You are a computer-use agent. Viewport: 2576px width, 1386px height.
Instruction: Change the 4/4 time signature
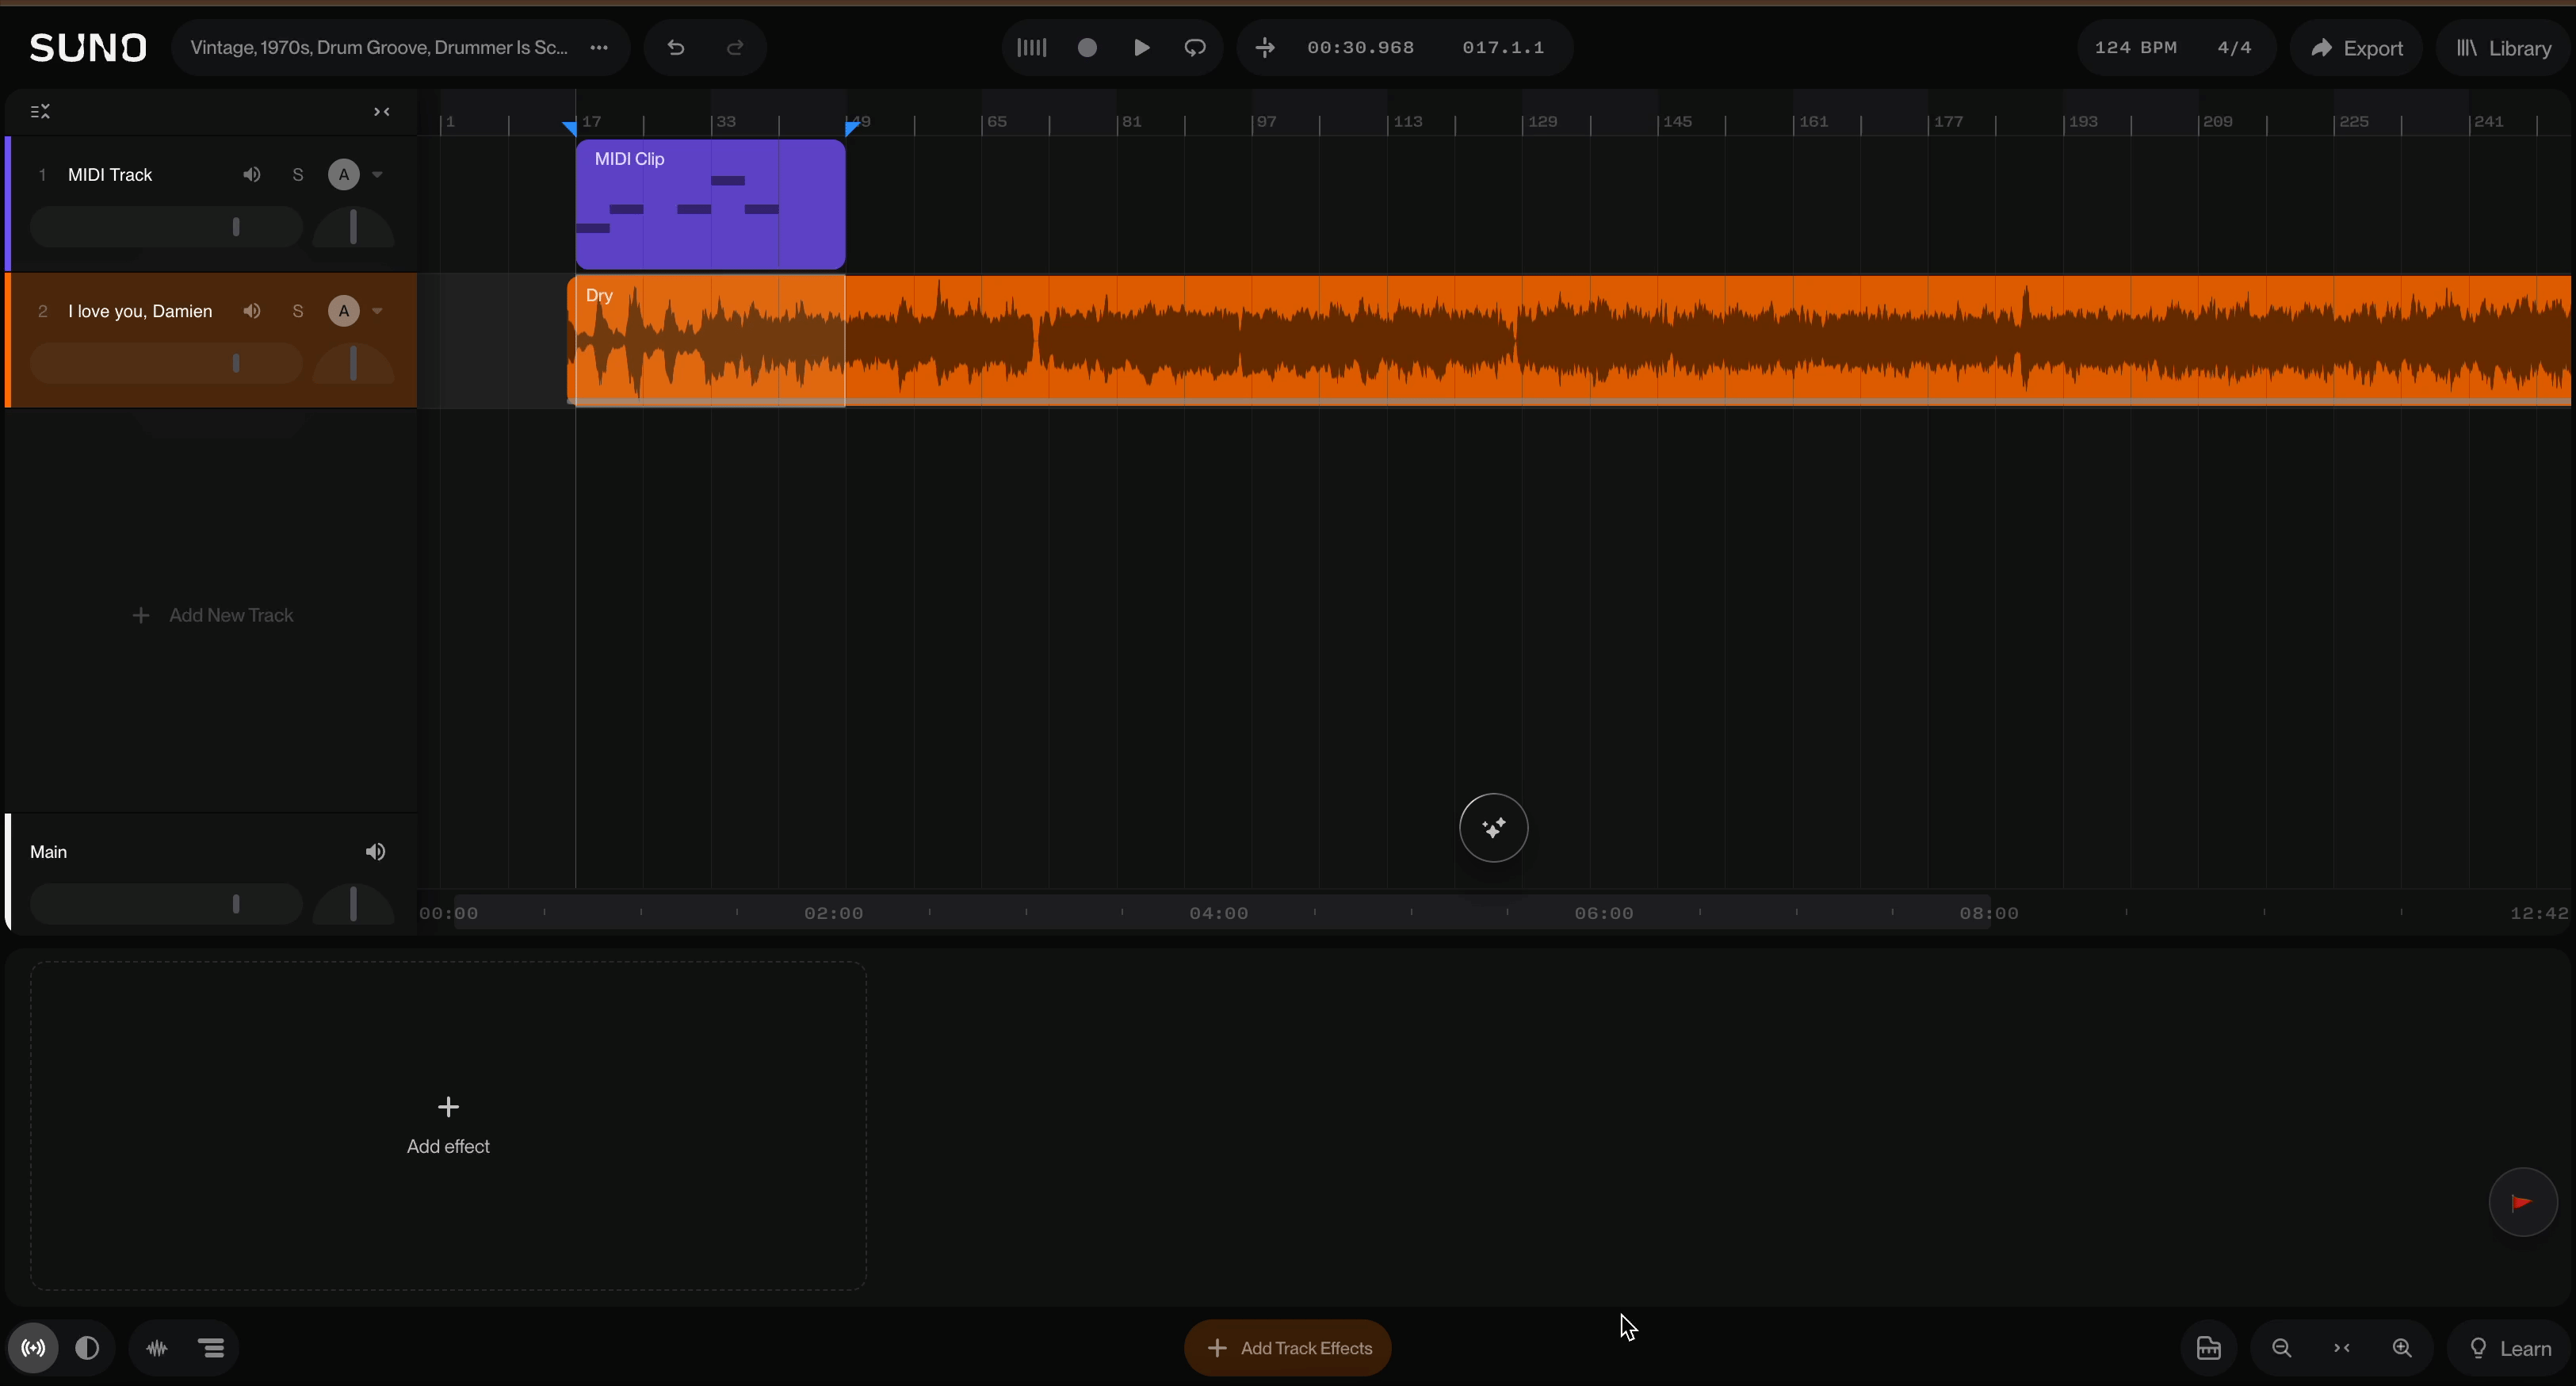pos(2234,47)
